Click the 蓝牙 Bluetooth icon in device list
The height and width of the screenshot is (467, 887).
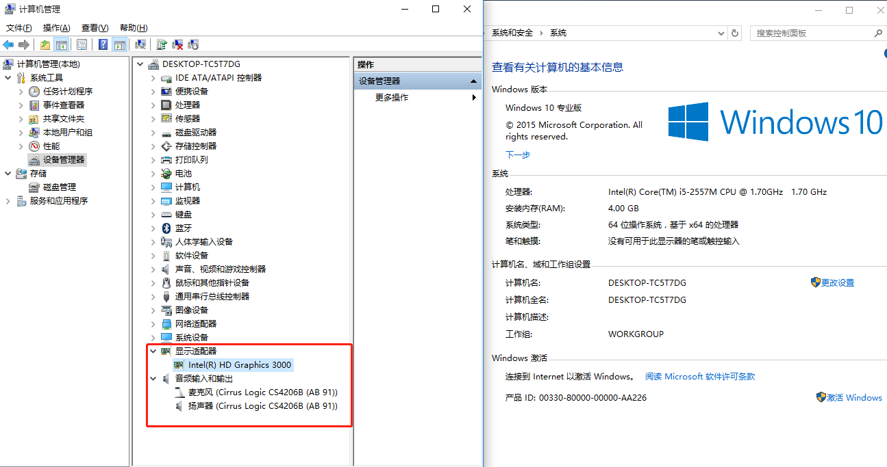pyautogui.click(x=166, y=228)
